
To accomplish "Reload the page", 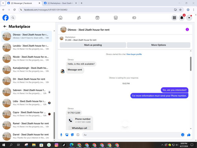I will point(15,10).
